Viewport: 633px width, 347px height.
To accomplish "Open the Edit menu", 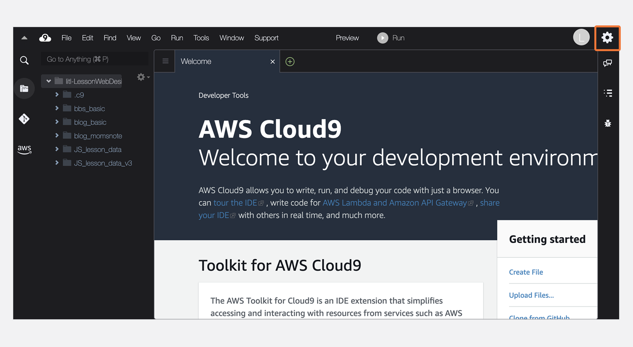I will coord(88,38).
